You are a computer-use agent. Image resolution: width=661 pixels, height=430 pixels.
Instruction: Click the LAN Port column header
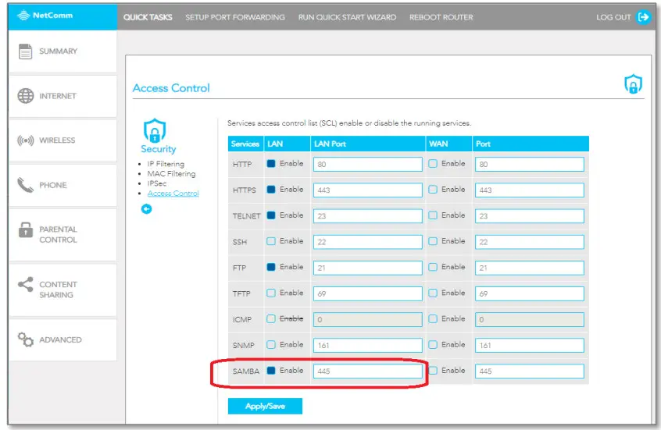pos(367,144)
